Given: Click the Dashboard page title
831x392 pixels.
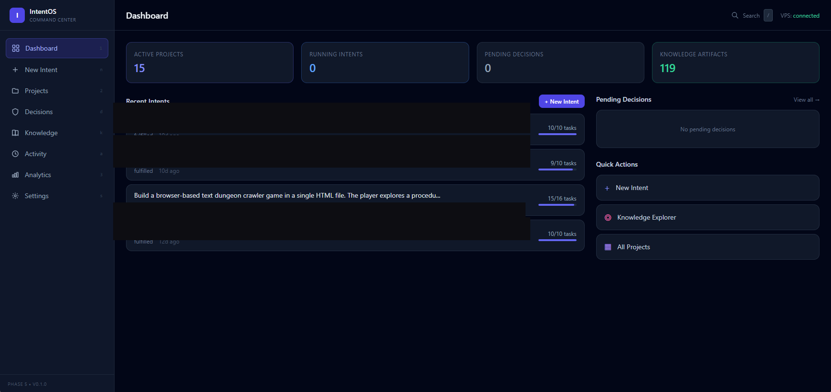Looking at the screenshot, I should (147, 15).
